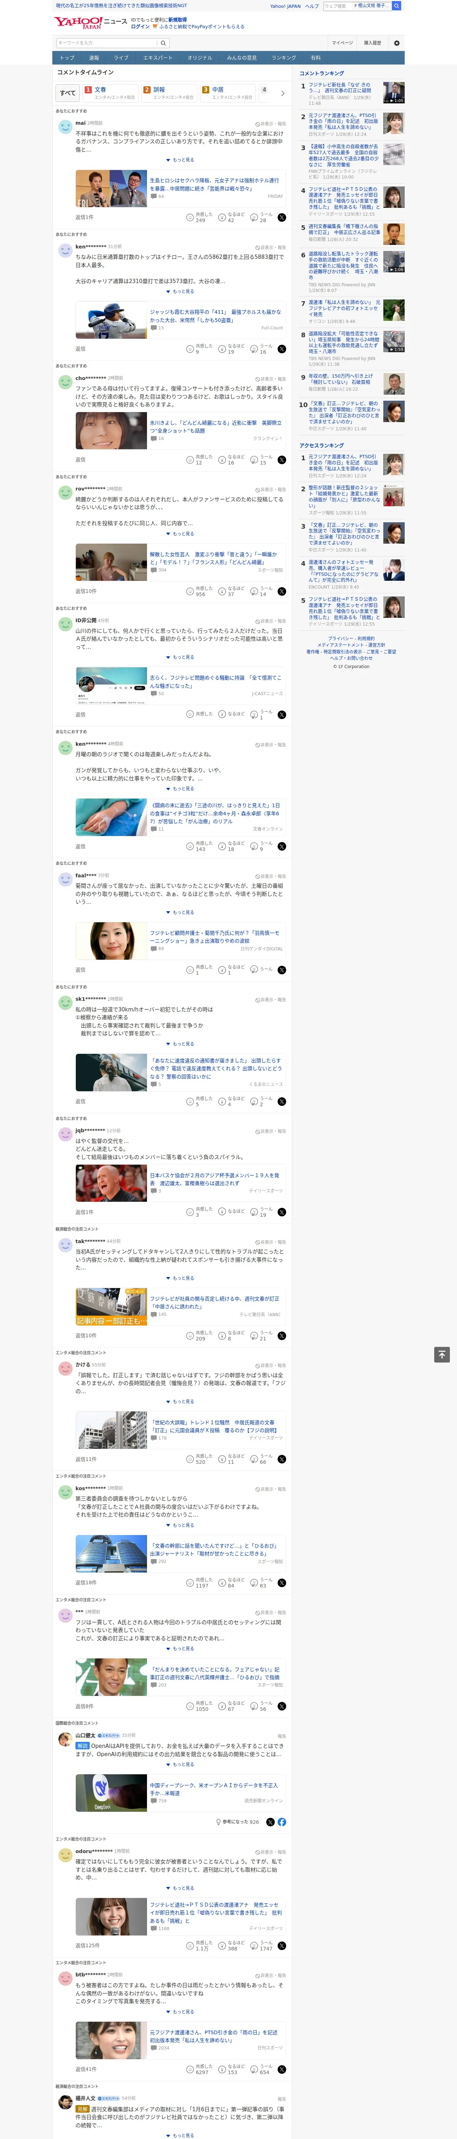The height and width of the screenshot is (2139, 457).
Task: Click 共感した icon with count 6297
Action: pos(191,2069)
